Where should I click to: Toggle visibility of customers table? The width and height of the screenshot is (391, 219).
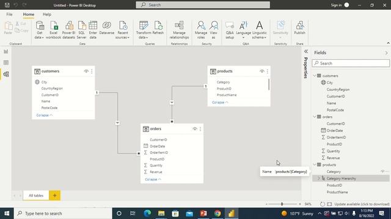pyautogui.click(x=86, y=71)
